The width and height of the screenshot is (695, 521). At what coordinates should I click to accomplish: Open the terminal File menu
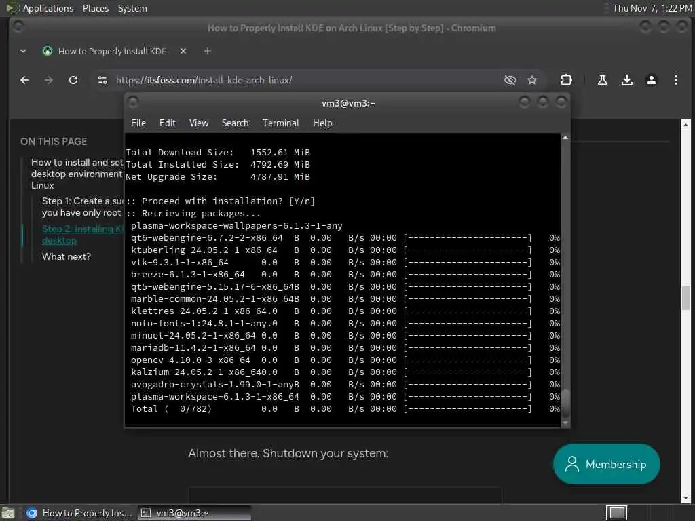pos(138,123)
